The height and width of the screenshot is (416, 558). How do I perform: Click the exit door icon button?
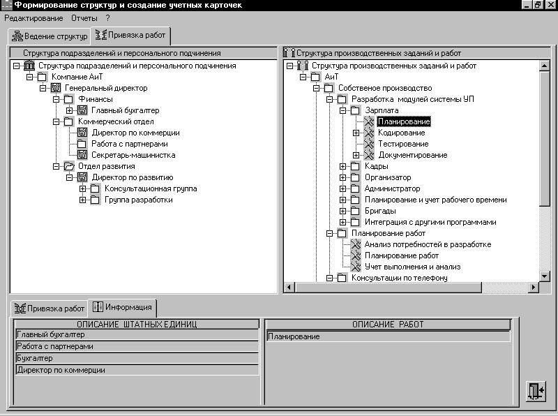pos(536,392)
